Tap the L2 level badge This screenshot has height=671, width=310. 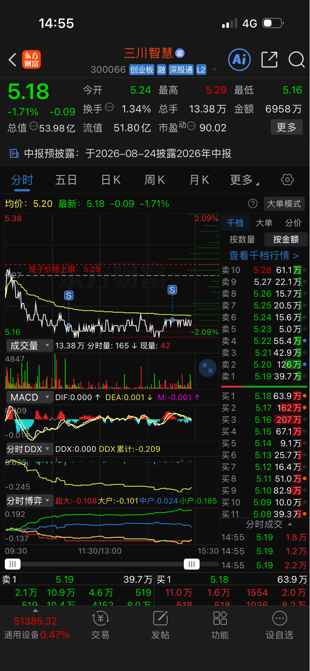click(201, 70)
